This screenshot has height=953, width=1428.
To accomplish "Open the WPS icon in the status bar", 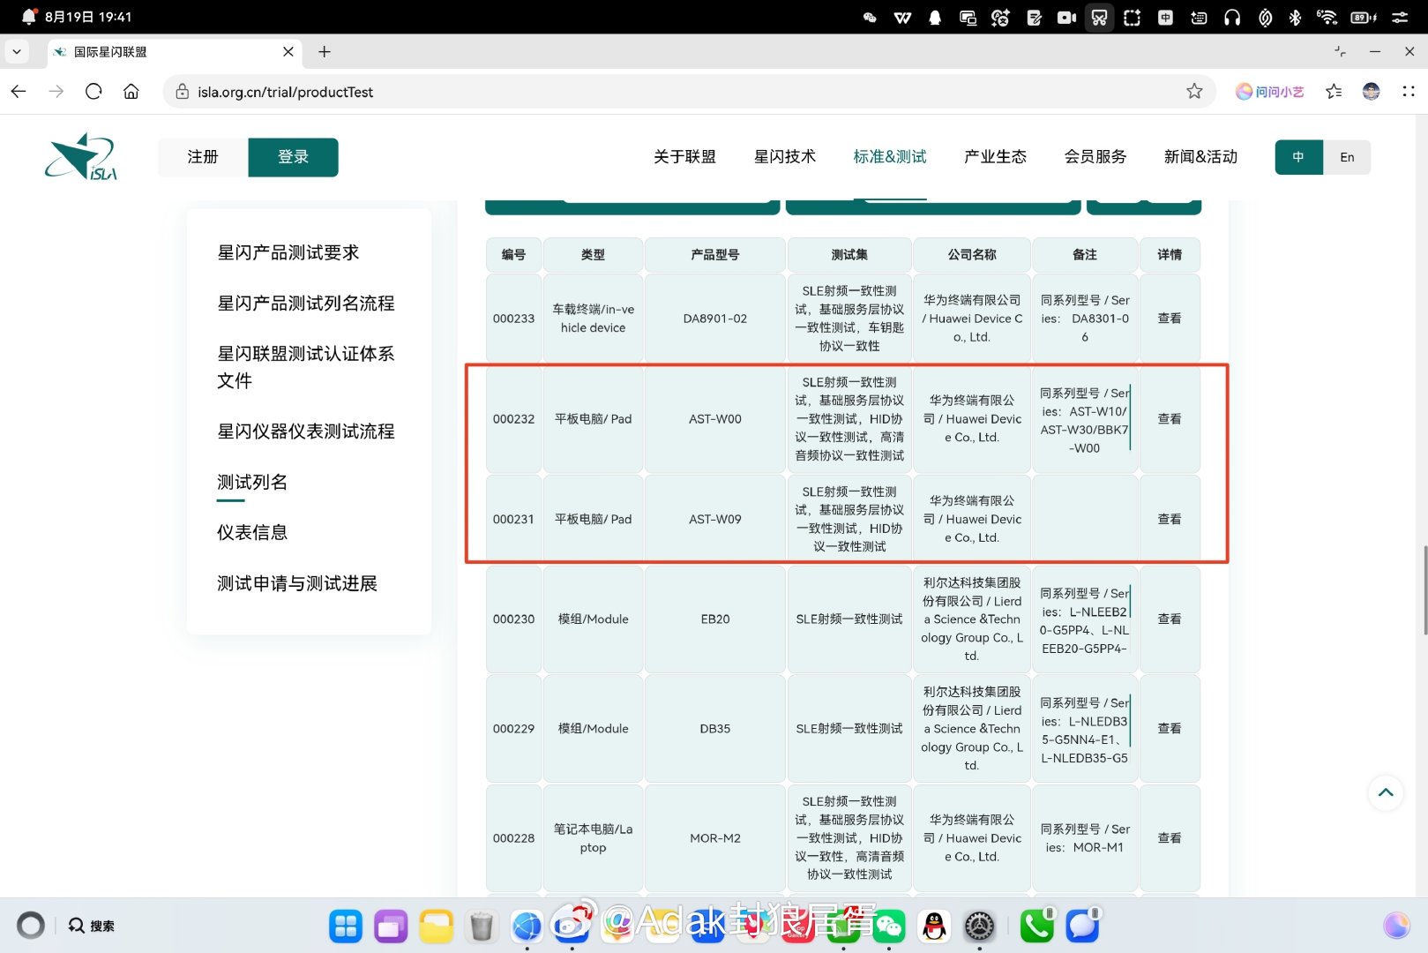I will 902,17.
